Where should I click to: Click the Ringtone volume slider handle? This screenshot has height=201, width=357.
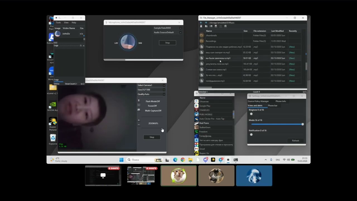coord(251,114)
